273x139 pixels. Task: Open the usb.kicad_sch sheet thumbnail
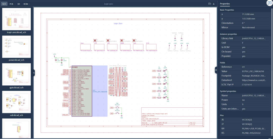(16, 102)
